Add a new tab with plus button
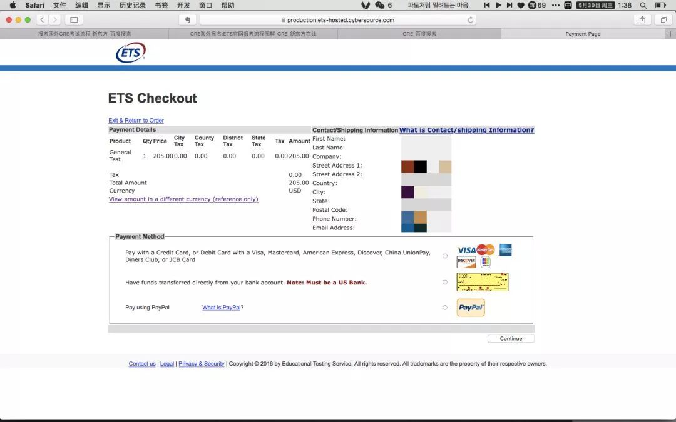This screenshot has width=676, height=422. (x=670, y=34)
